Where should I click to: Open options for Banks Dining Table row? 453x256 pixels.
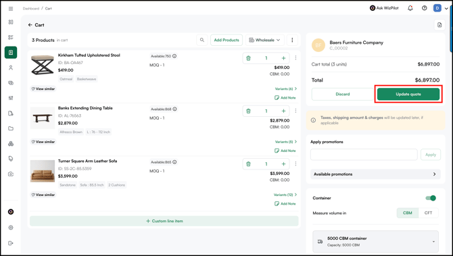point(295,111)
